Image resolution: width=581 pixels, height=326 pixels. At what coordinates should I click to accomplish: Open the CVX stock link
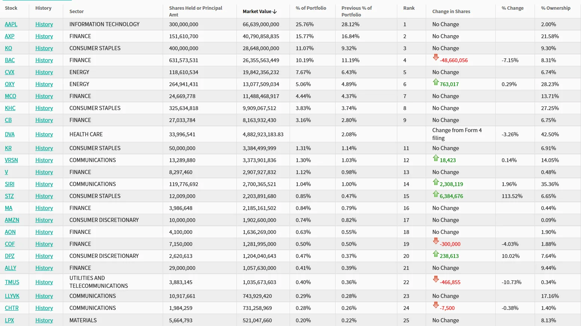[10, 72]
